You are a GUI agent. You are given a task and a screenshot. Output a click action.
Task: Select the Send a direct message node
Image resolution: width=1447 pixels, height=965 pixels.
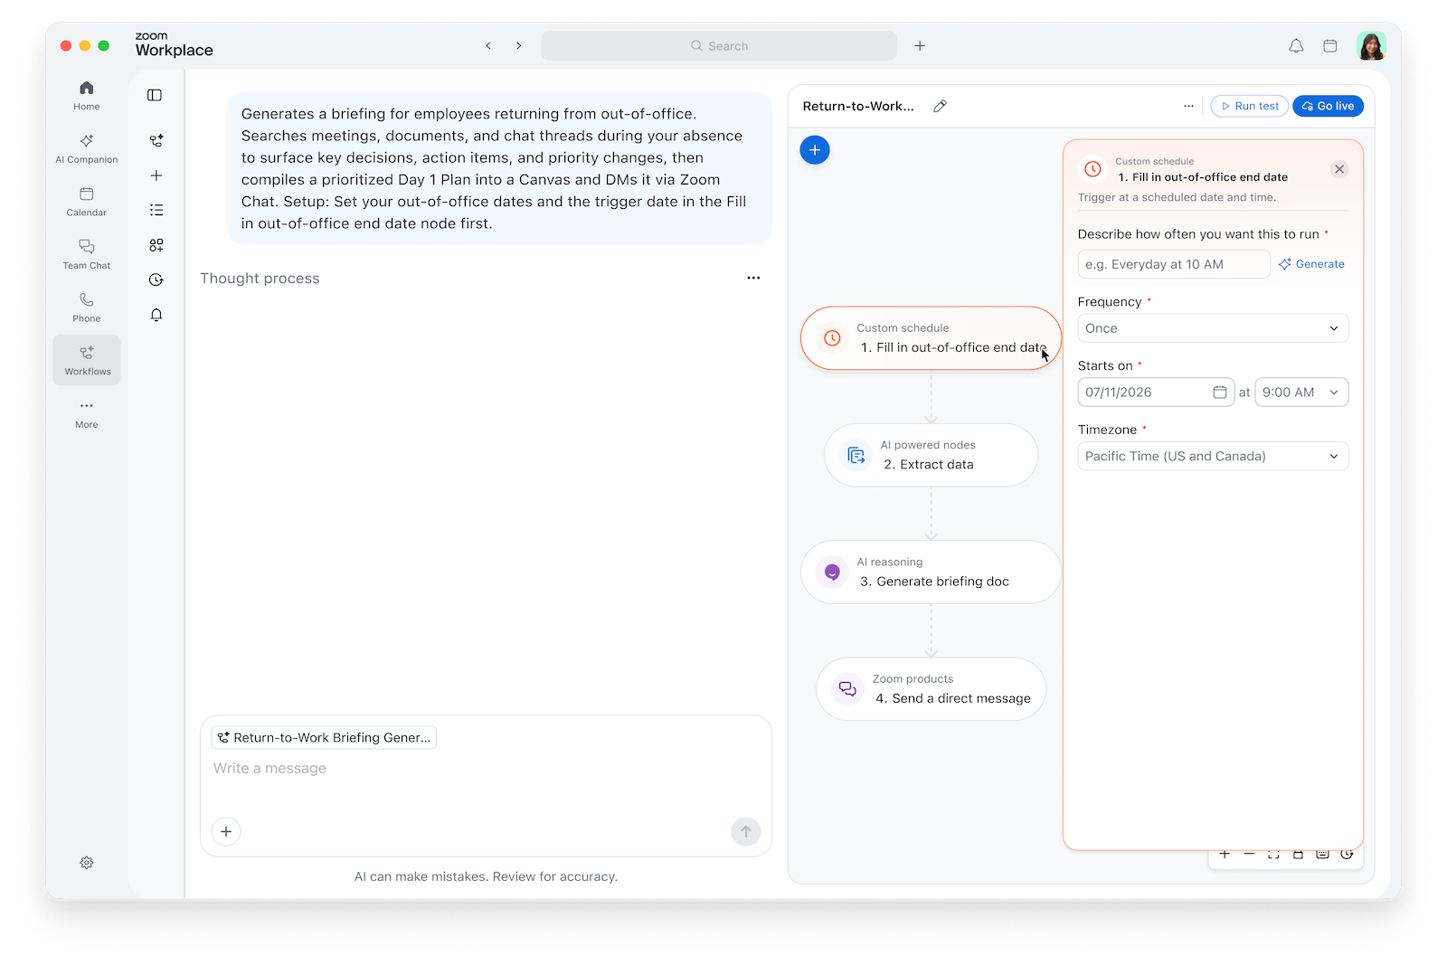931,689
